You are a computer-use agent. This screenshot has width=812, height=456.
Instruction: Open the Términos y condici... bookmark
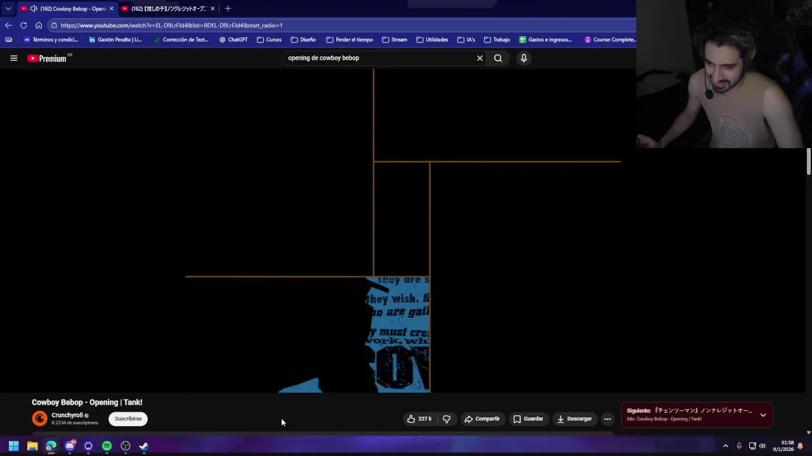(x=51, y=40)
